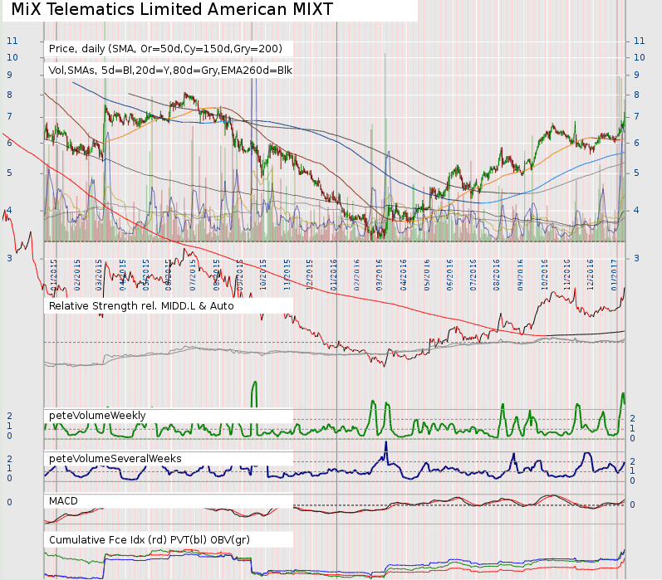Select the 05/2016 date label
This screenshot has height=580, width=662.
426,275
